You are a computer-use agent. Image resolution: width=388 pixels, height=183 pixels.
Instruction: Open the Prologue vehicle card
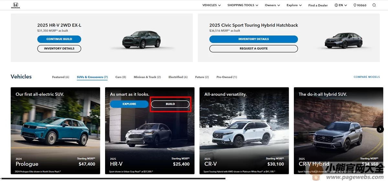[55, 131]
